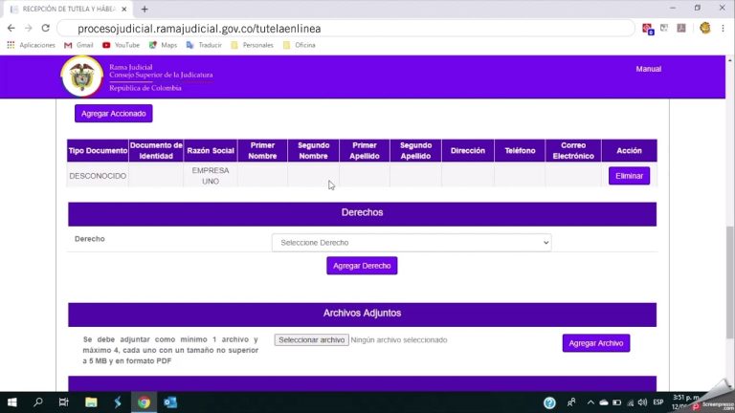The image size is (735, 413).
Task: Open a new browser tab
Action: 145,9
